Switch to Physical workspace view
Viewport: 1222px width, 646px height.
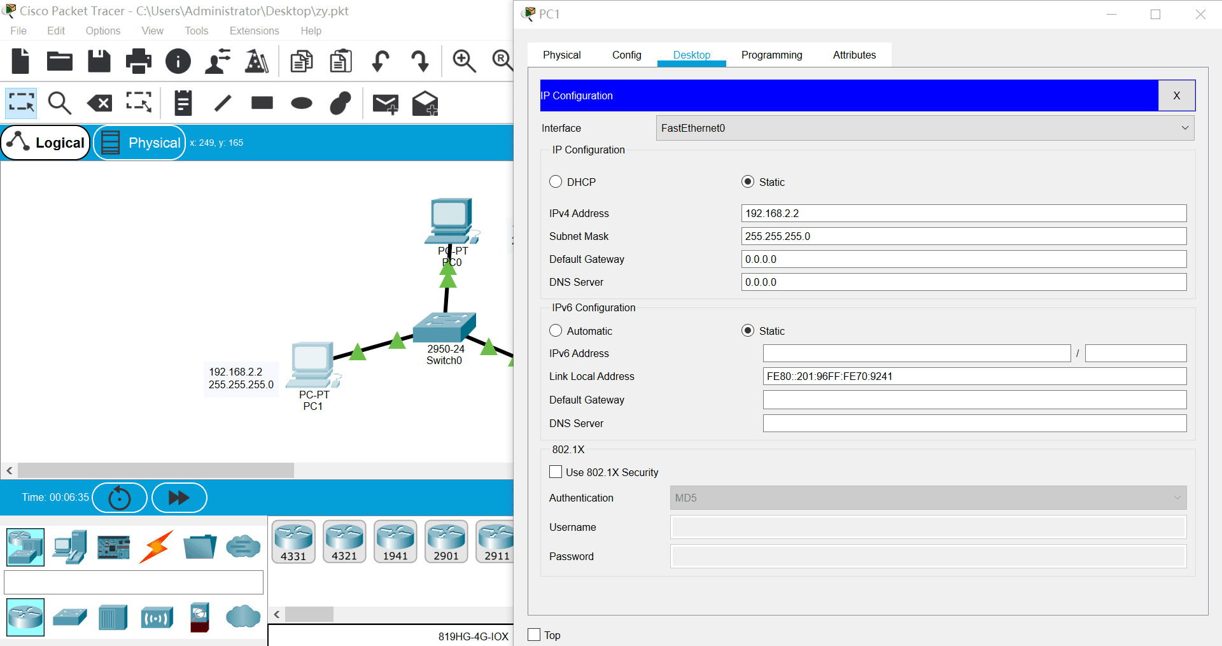pyautogui.click(x=139, y=143)
